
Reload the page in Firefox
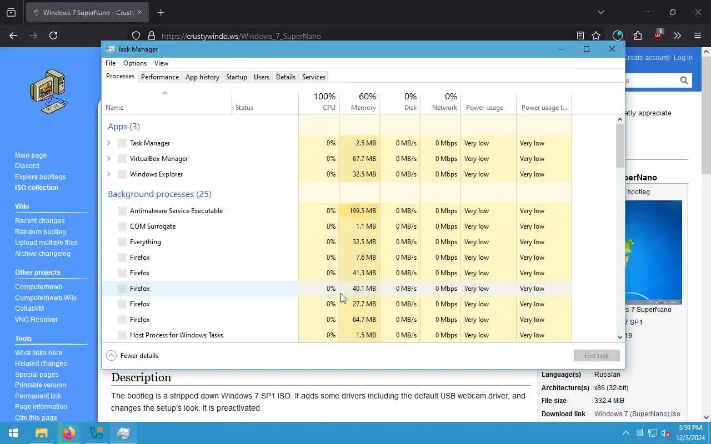point(53,36)
